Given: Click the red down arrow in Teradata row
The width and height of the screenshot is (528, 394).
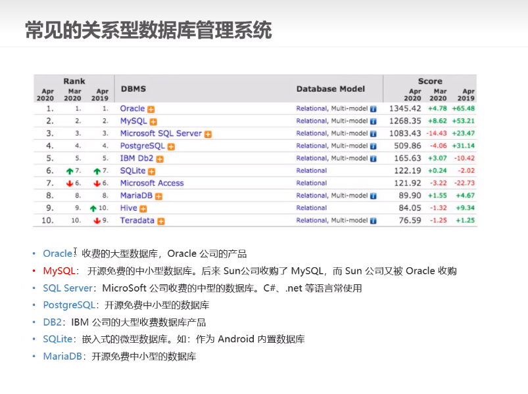Looking at the screenshot, I should (97, 221).
